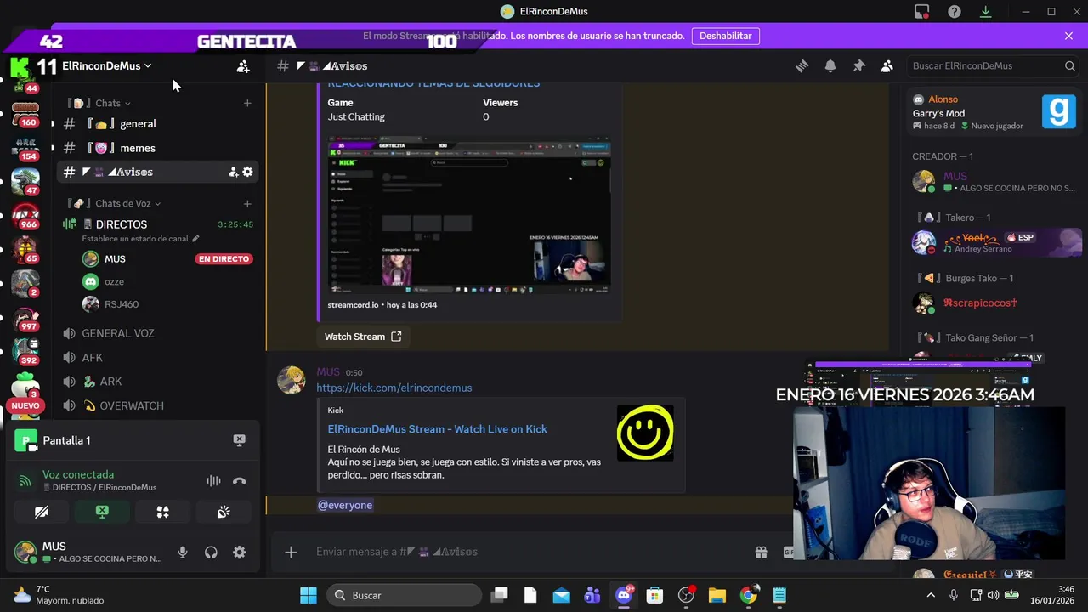Turn on camera in voice panel
Image resolution: width=1088 pixels, height=612 pixels.
tap(42, 512)
